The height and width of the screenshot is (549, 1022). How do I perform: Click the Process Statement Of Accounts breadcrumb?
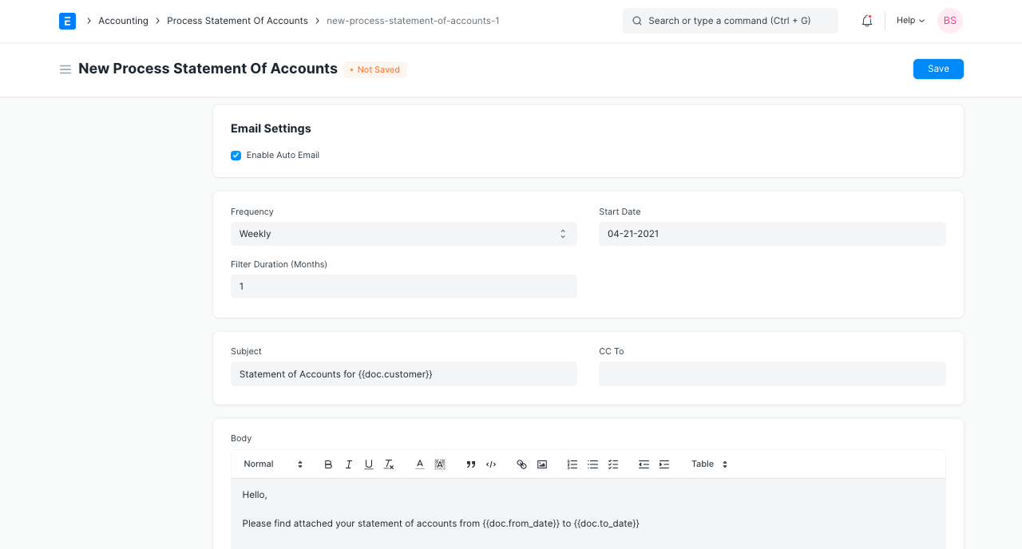pyautogui.click(x=237, y=21)
